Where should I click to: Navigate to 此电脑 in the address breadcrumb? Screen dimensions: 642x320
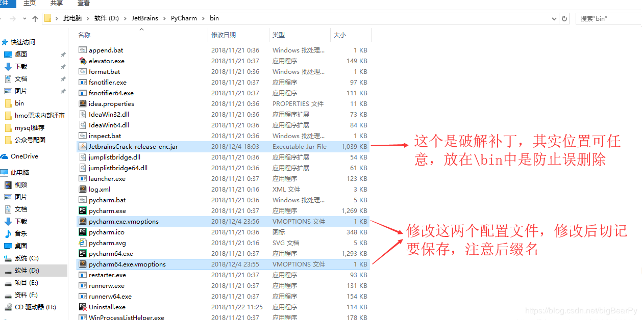click(x=72, y=18)
